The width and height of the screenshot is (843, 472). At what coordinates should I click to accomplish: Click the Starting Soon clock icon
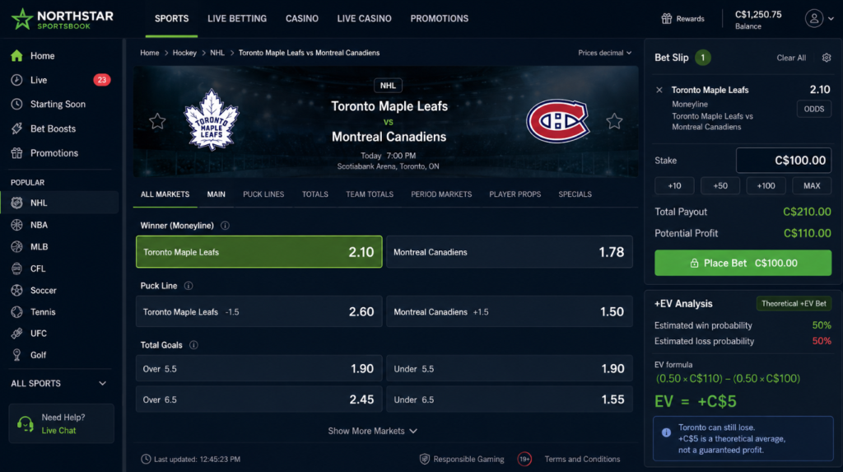16,104
